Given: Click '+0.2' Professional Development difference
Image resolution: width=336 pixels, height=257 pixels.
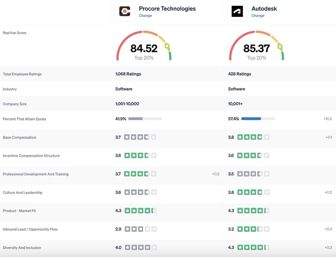Looking at the screenshot, I should [x=215, y=174].
